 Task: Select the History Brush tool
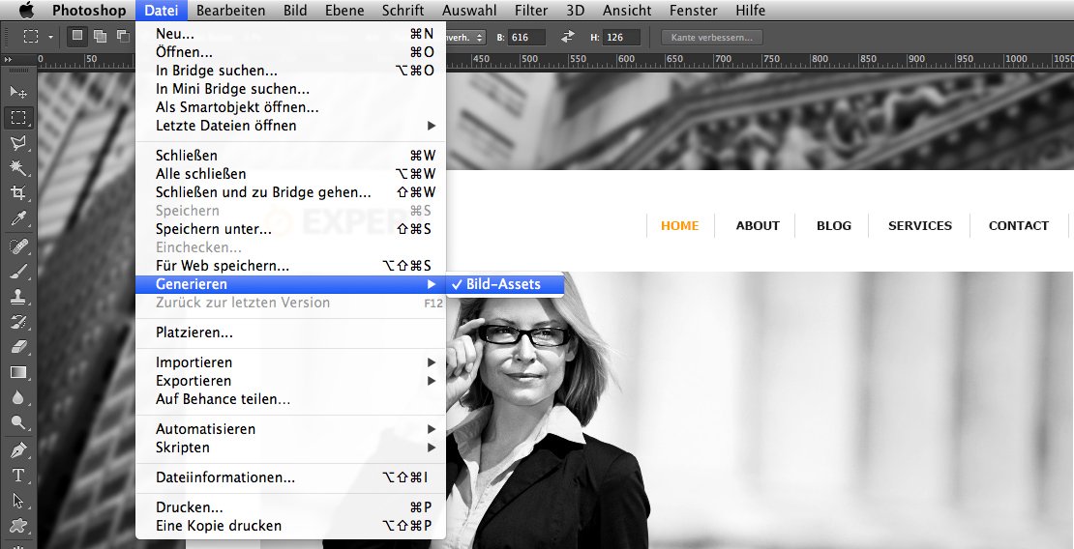(x=17, y=322)
